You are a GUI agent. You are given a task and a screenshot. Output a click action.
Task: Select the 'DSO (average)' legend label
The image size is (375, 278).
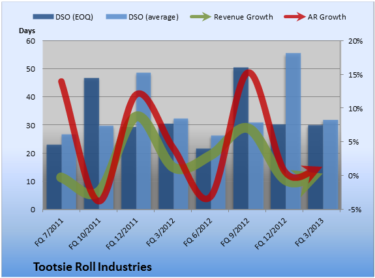click(x=153, y=17)
